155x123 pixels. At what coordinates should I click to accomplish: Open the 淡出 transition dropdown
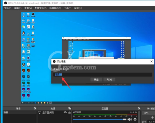click(x=148, y=113)
